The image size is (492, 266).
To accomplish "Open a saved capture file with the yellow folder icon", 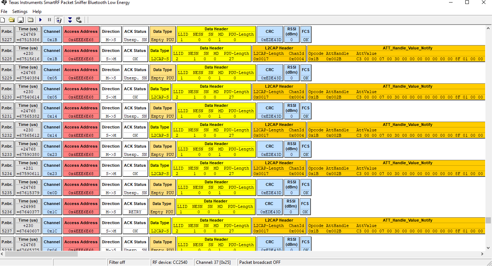I will pos(12,20).
